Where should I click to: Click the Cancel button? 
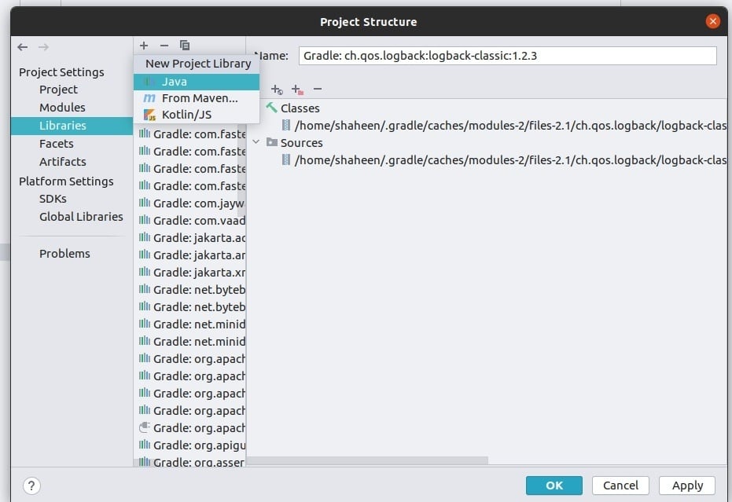pyautogui.click(x=620, y=486)
